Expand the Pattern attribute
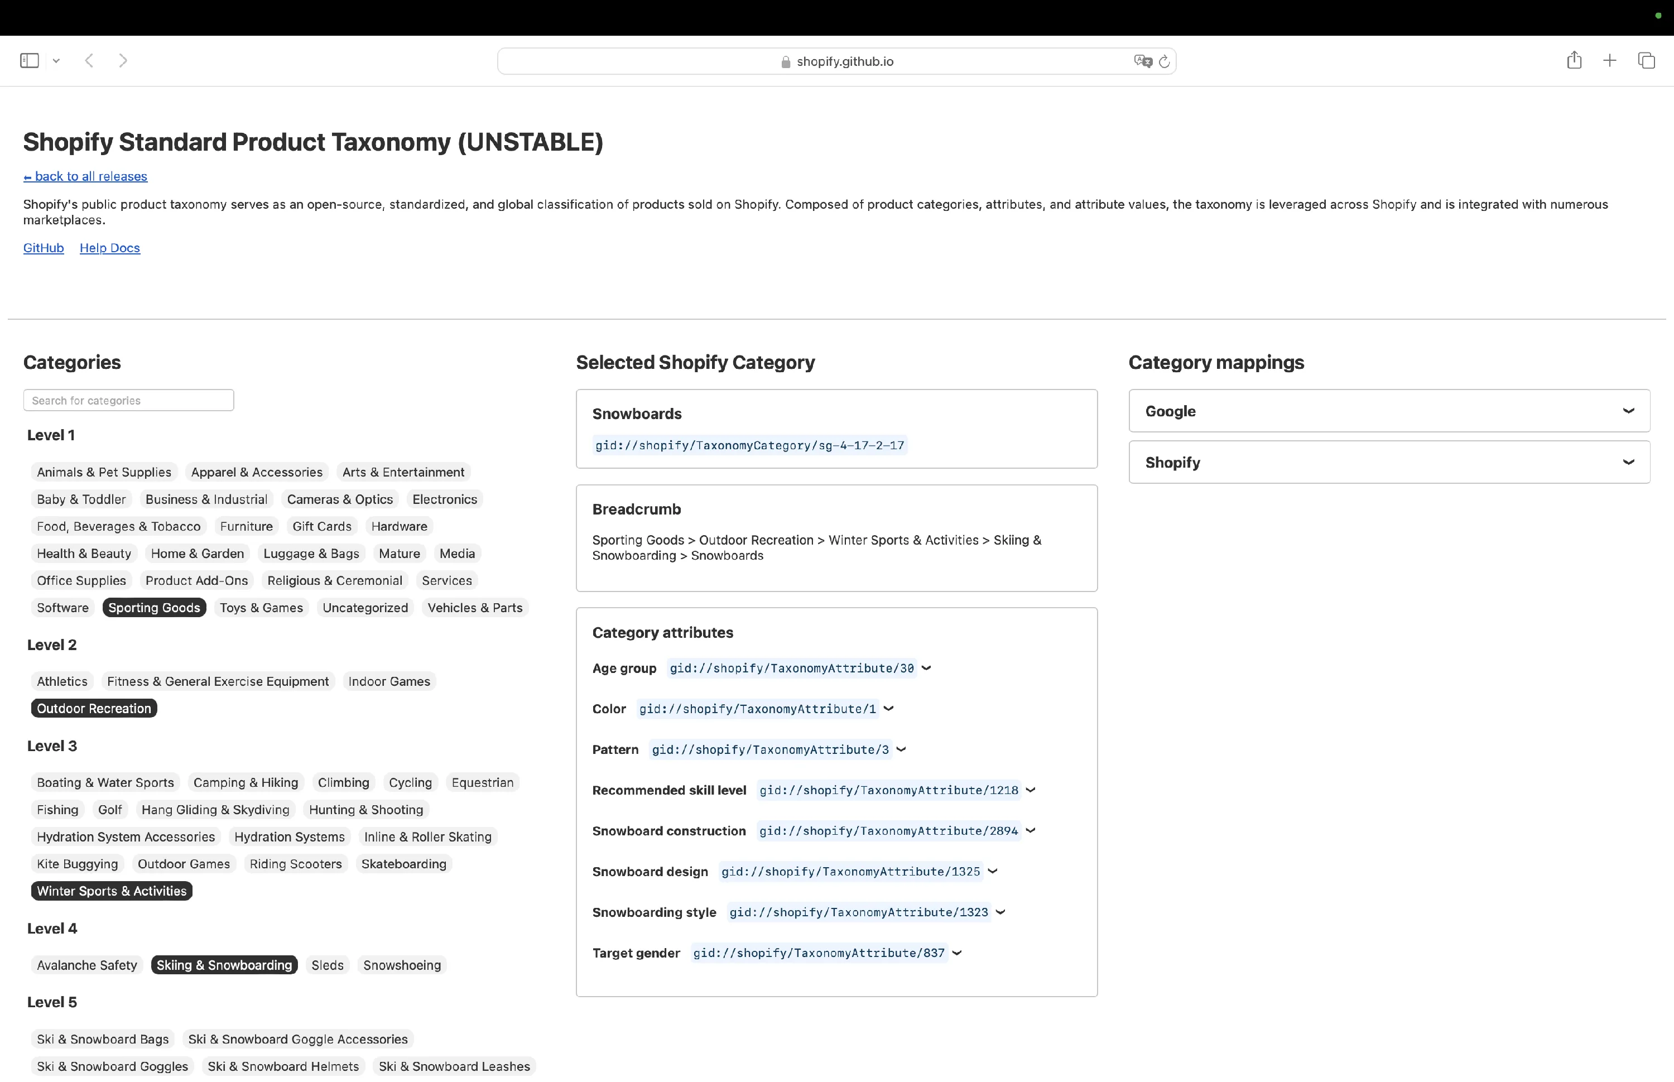Viewport: 1674px width, 1082px height. pos(901,749)
